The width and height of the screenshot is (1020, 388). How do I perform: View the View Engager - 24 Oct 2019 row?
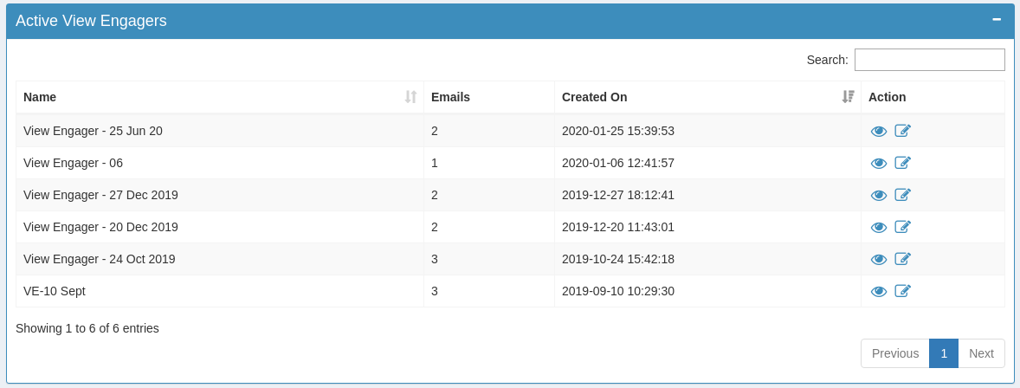878,259
